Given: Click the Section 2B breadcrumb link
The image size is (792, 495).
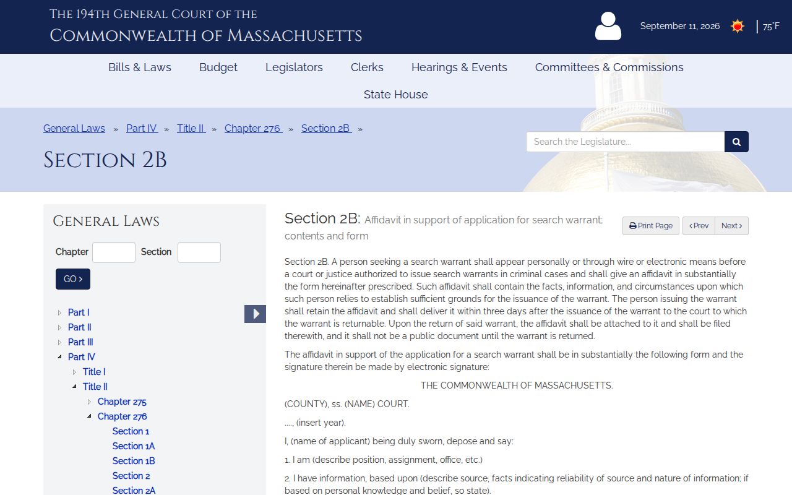Looking at the screenshot, I should pyautogui.click(x=327, y=129).
